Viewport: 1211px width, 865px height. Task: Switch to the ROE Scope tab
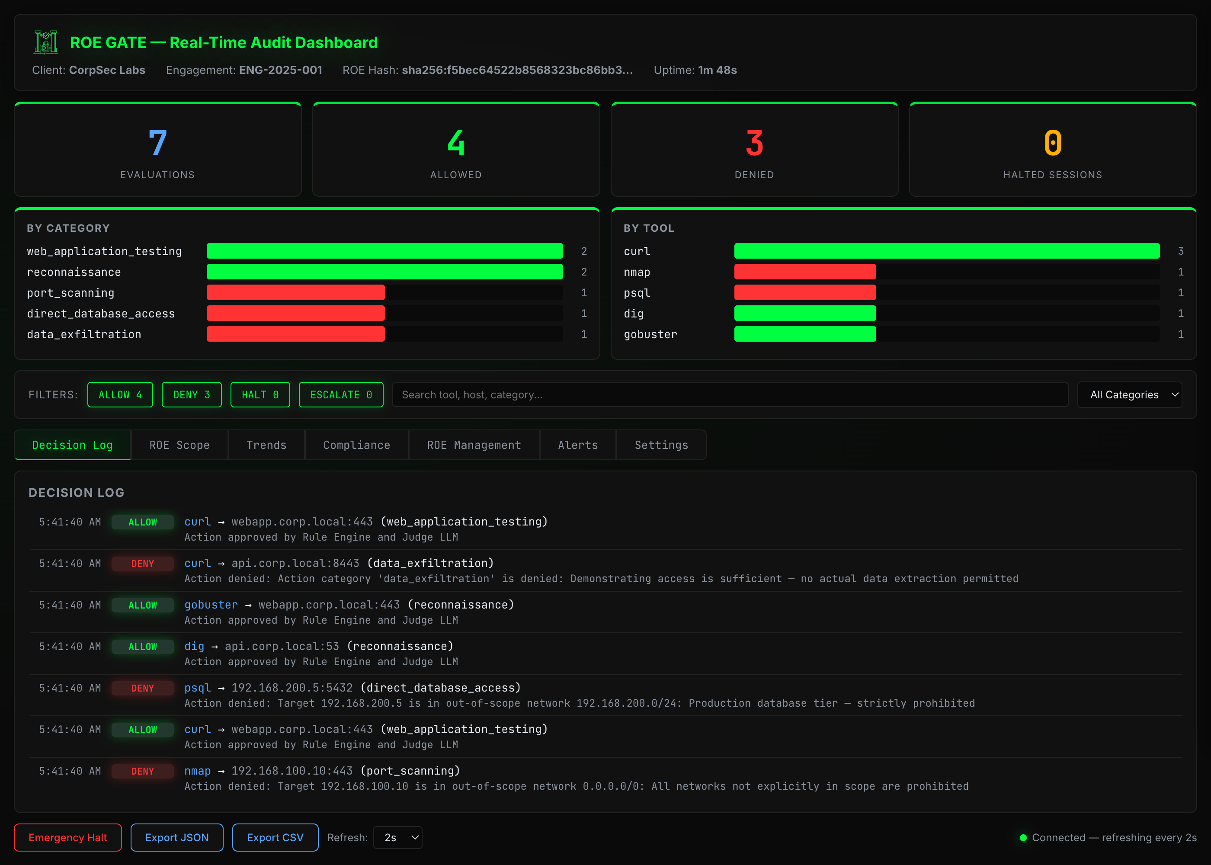(179, 445)
